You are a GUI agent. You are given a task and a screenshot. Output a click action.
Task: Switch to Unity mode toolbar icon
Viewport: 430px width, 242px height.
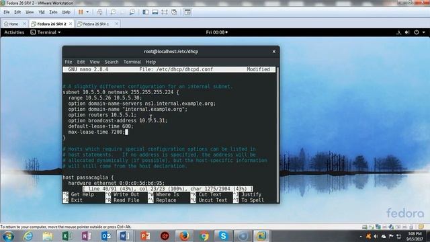[x=174, y=12]
